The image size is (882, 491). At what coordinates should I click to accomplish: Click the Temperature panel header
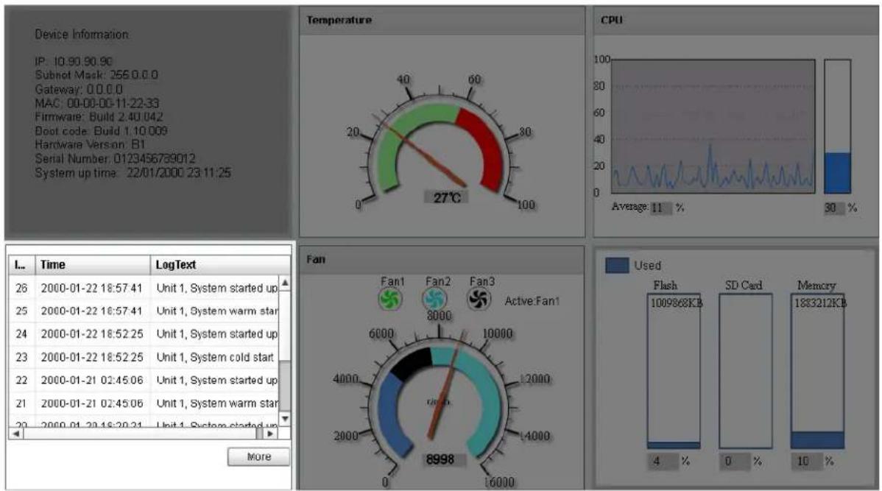[x=442, y=21]
